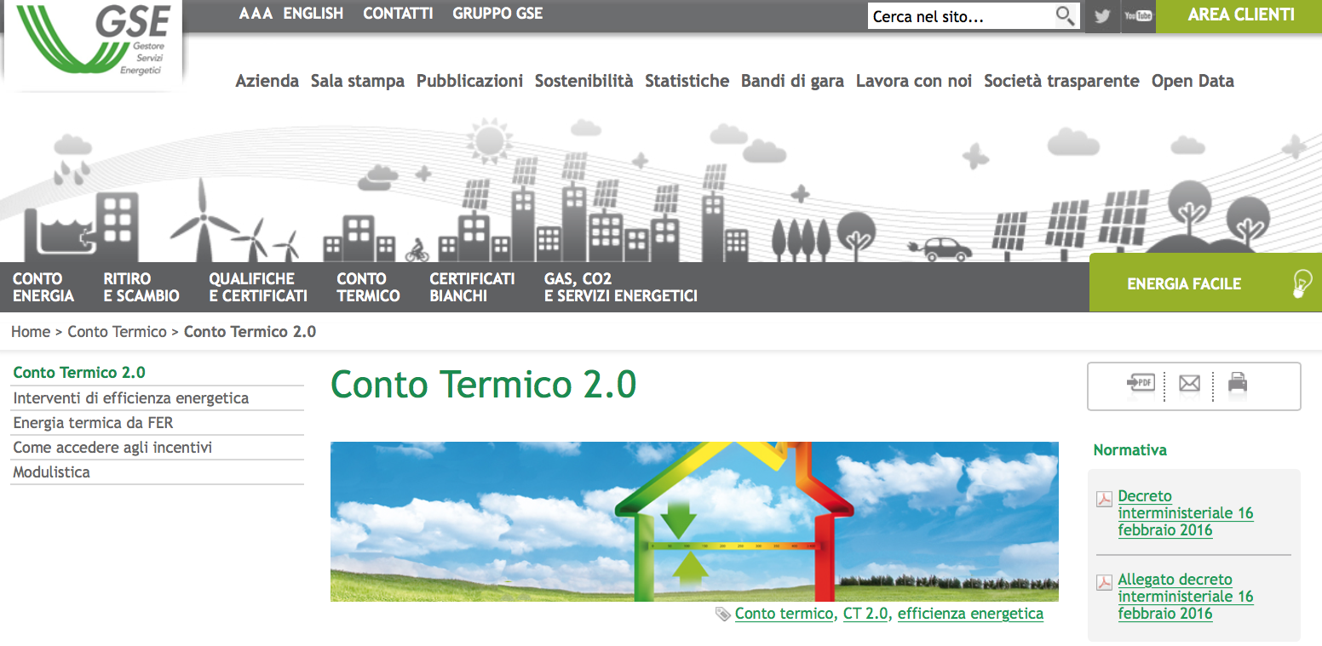Export the page as PDF
This screenshot has height=646, width=1322.
click(x=1140, y=384)
